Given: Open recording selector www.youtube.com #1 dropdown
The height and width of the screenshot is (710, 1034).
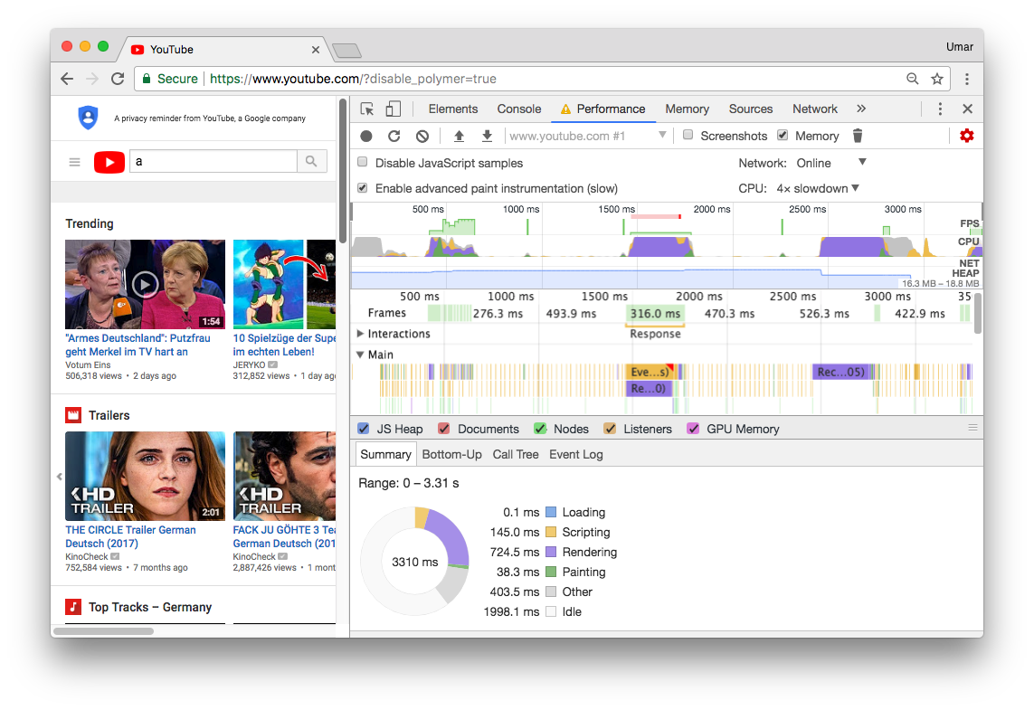Looking at the screenshot, I should [x=587, y=136].
